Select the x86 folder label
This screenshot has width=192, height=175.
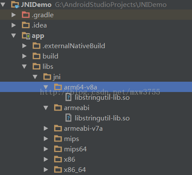click(x=70, y=160)
